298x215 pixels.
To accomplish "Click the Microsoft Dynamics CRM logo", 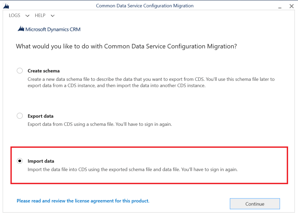I will click(x=49, y=29).
